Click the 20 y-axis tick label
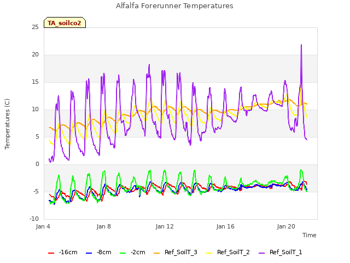 pyautogui.click(x=35, y=55)
